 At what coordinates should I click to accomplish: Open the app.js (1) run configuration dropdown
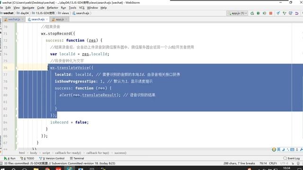pos(237,13)
